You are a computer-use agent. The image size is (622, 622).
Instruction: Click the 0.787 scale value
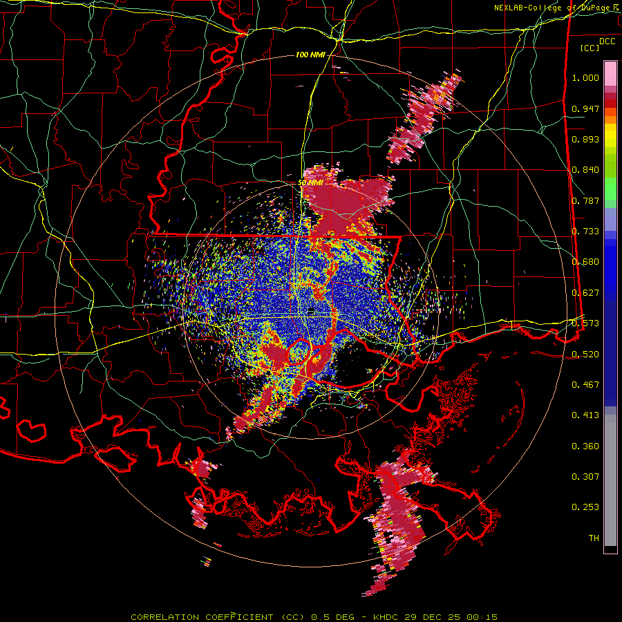[585, 200]
